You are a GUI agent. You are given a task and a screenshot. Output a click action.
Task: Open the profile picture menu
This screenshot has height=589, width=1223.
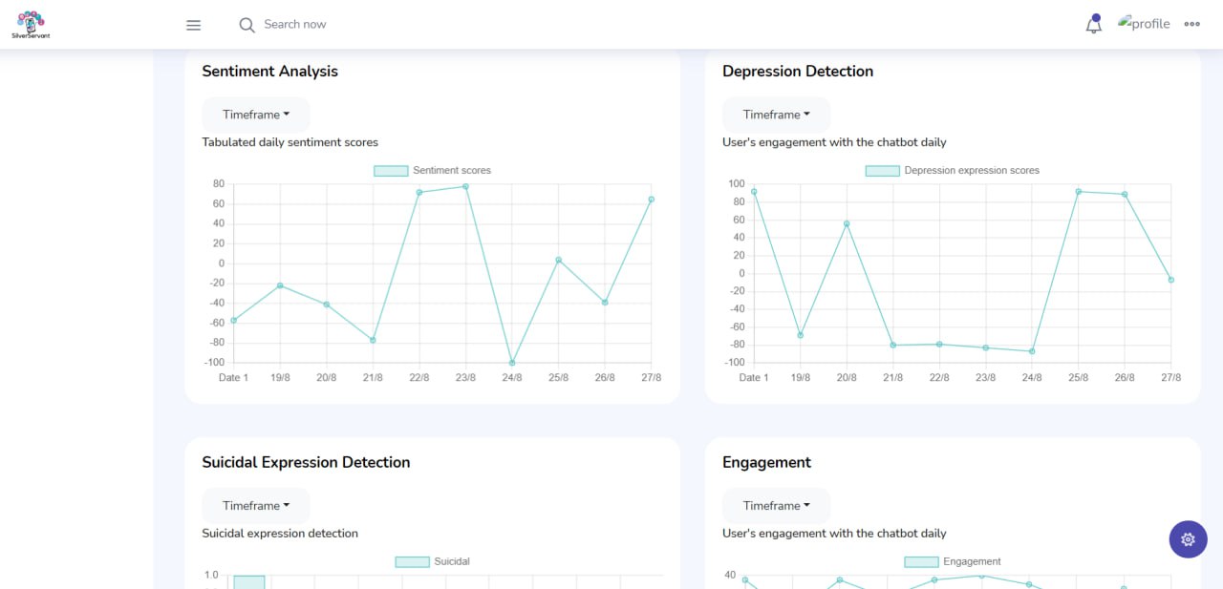coord(1144,24)
